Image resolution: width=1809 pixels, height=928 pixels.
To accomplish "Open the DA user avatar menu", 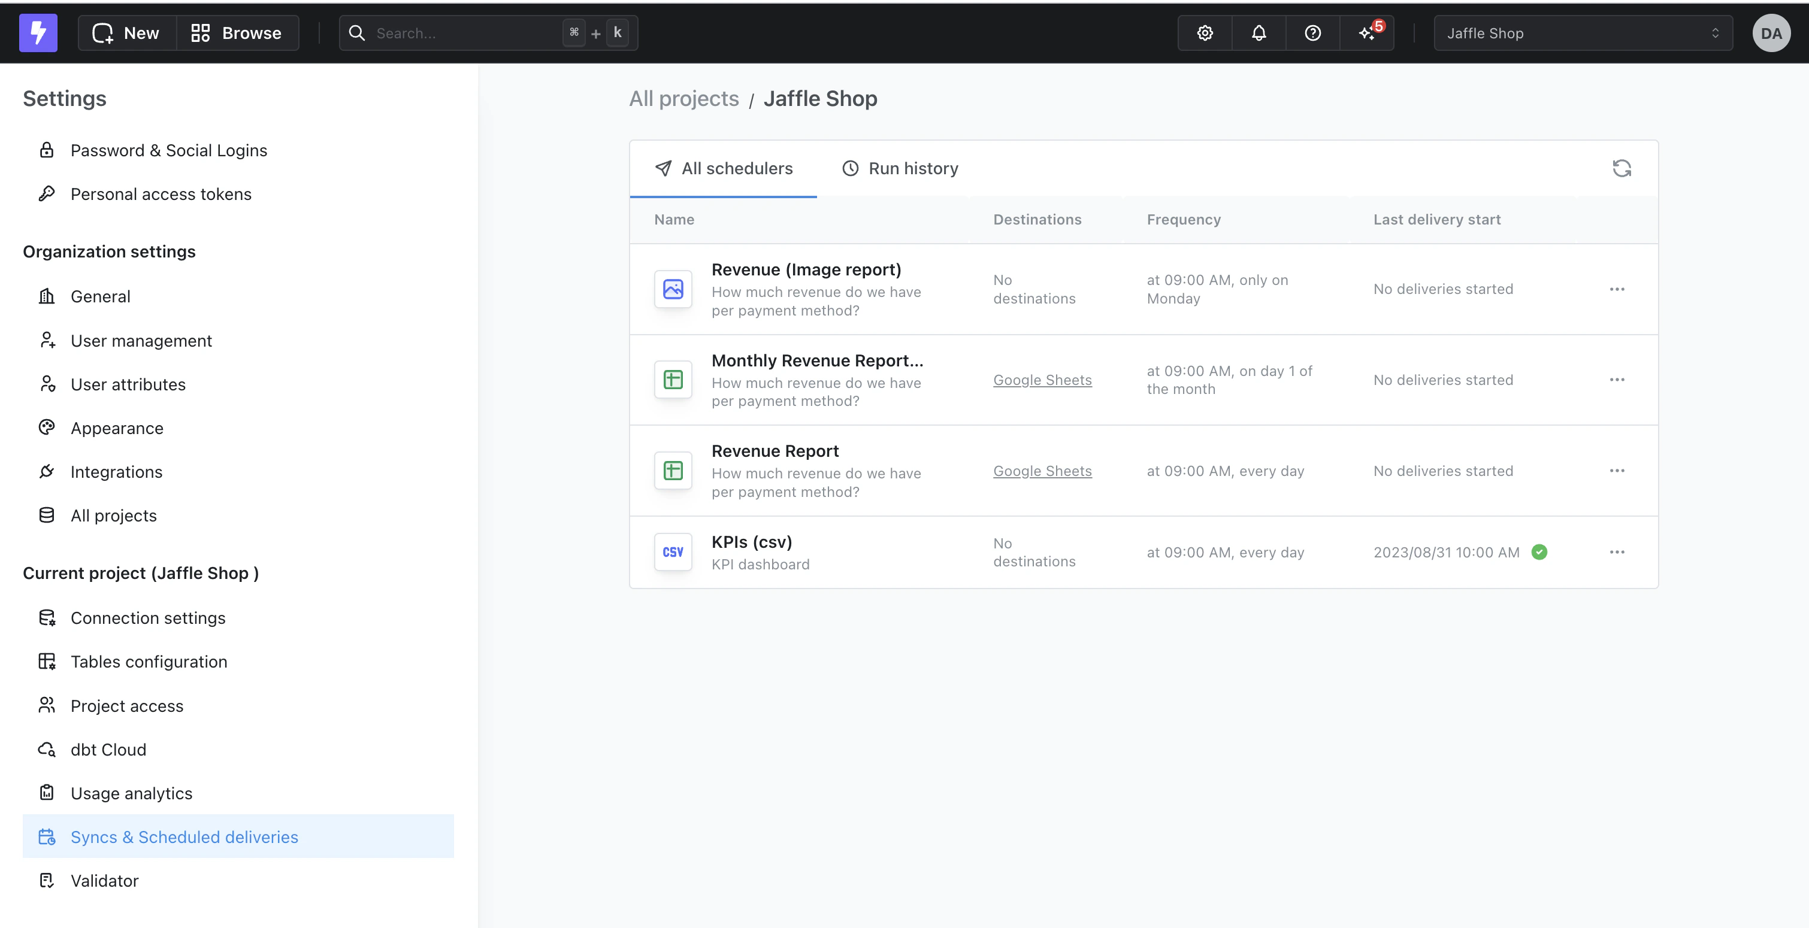I will 1771,33.
